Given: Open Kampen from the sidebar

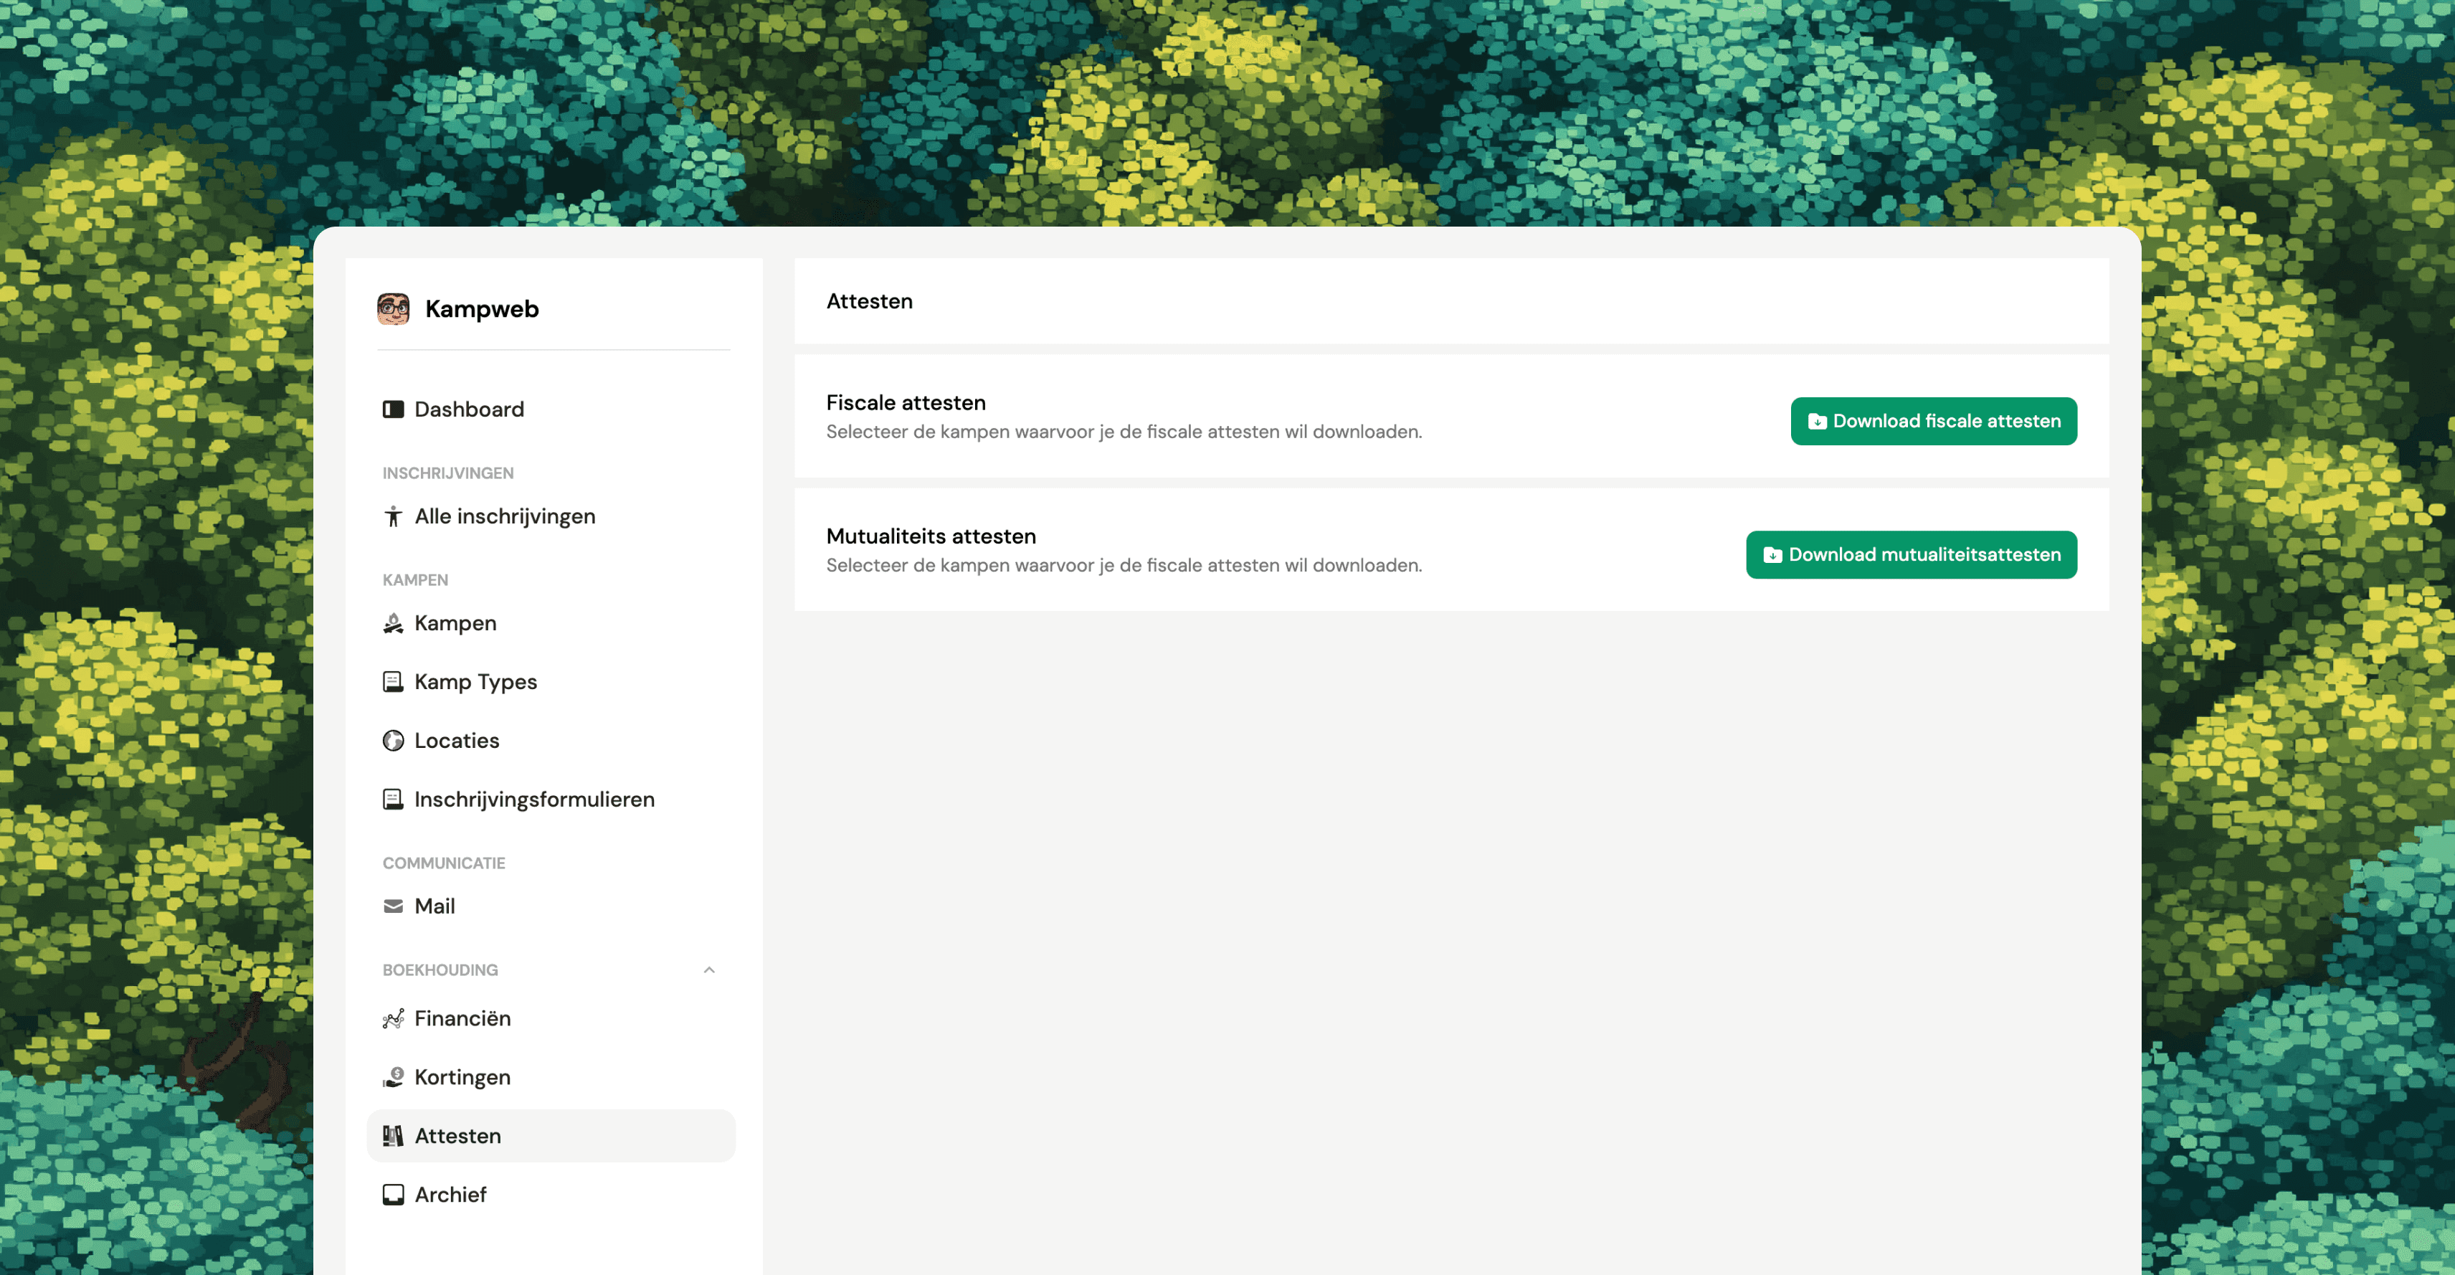Looking at the screenshot, I should pyautogui.click(x=455, y=622).
